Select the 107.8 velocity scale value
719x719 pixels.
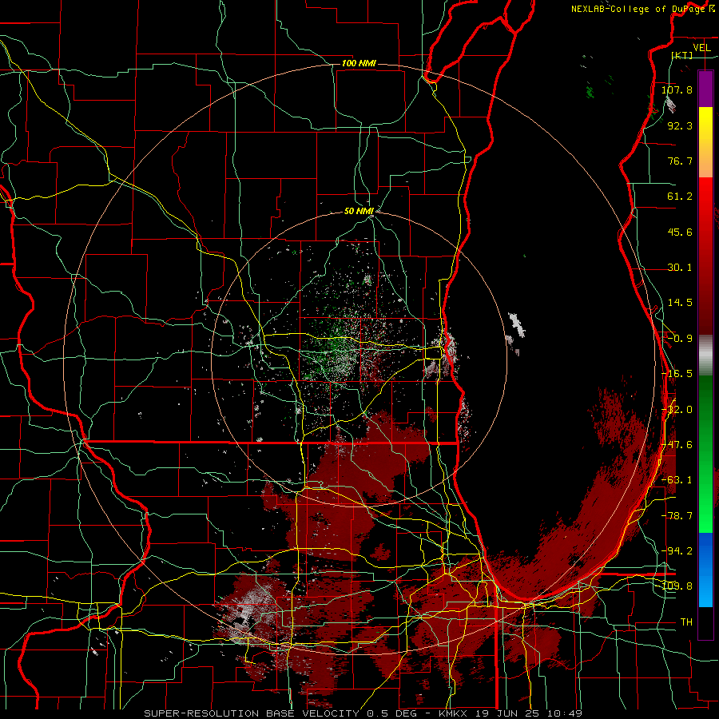tap(677, 89)
